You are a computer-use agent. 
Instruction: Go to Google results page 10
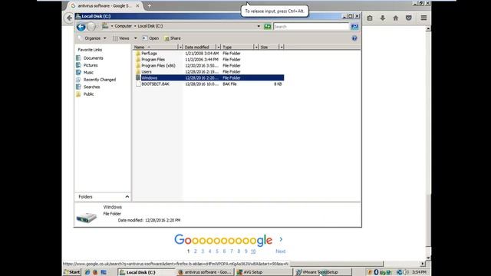[253, 251]
